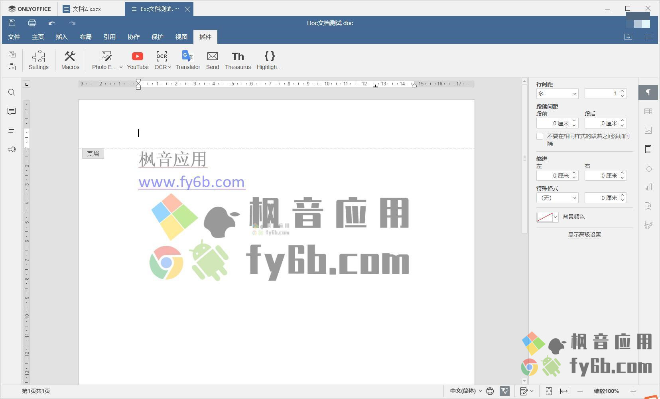Viewport: 660px width, 399px height.
Task: Open the comments panel in left sidebar
Action: (12, 111)
